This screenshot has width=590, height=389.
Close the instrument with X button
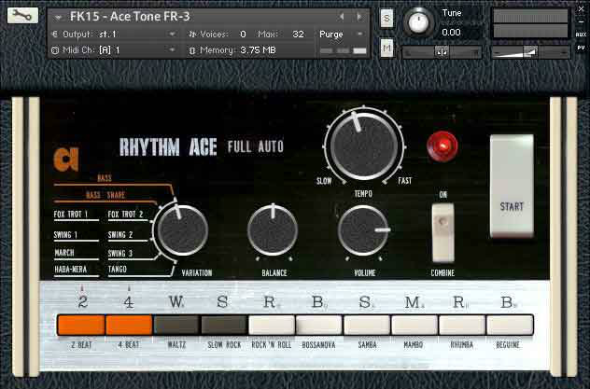581,9
